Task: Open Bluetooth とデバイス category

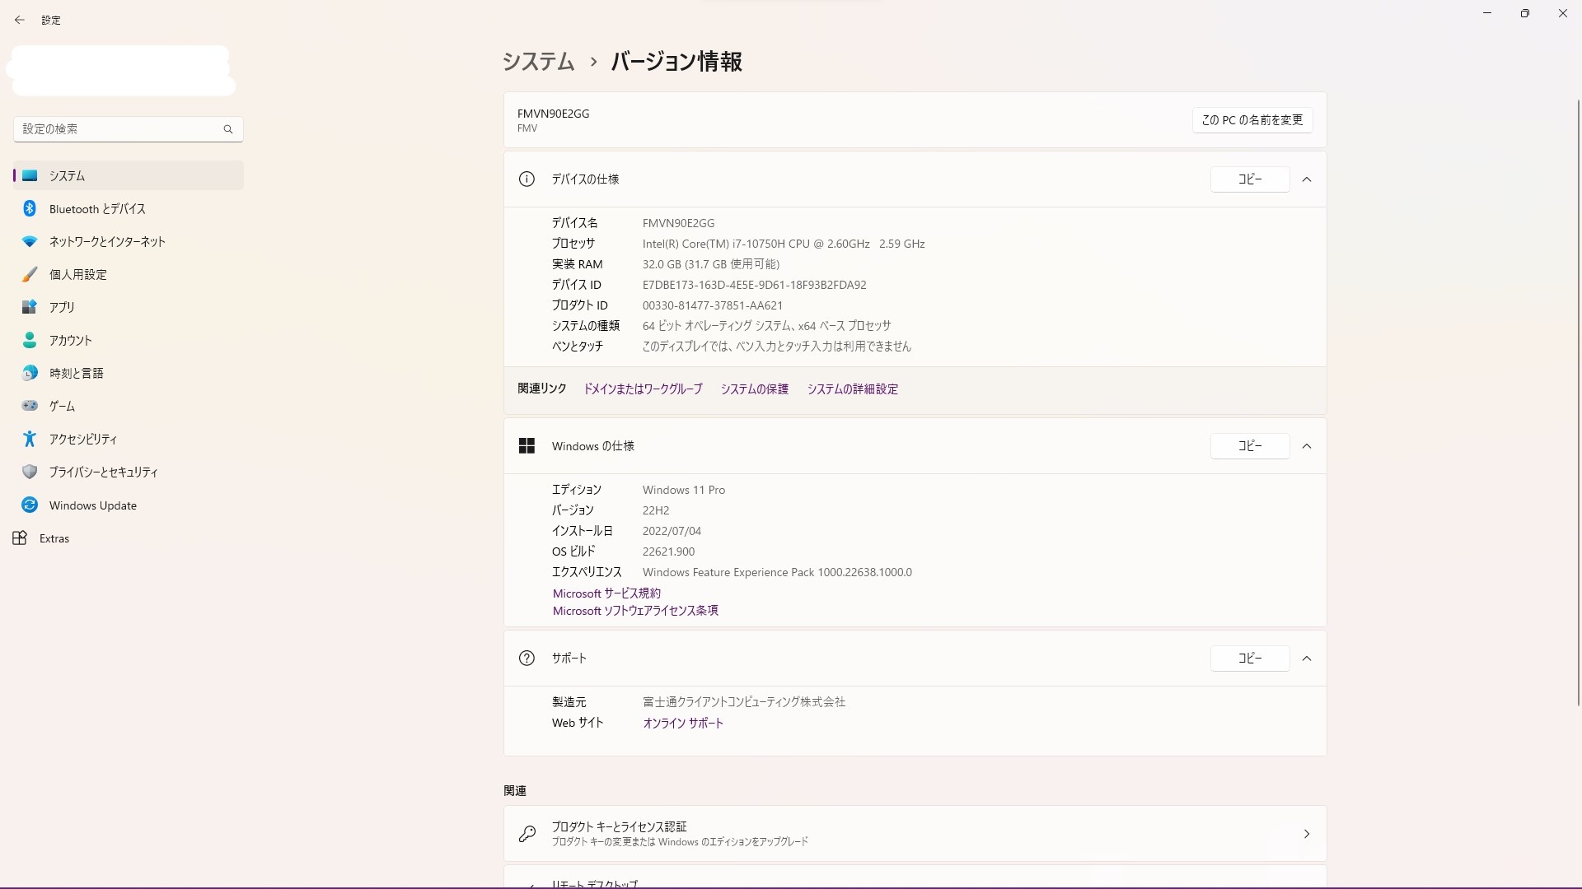Action: pyautogui.click(x=129, y=208)
